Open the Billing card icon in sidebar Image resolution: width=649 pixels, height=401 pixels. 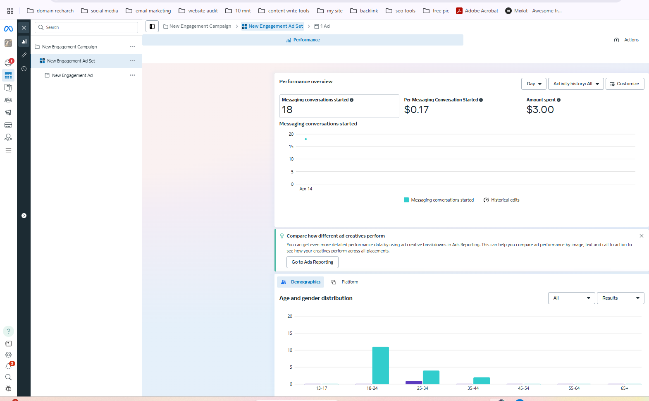click(8, 125)
